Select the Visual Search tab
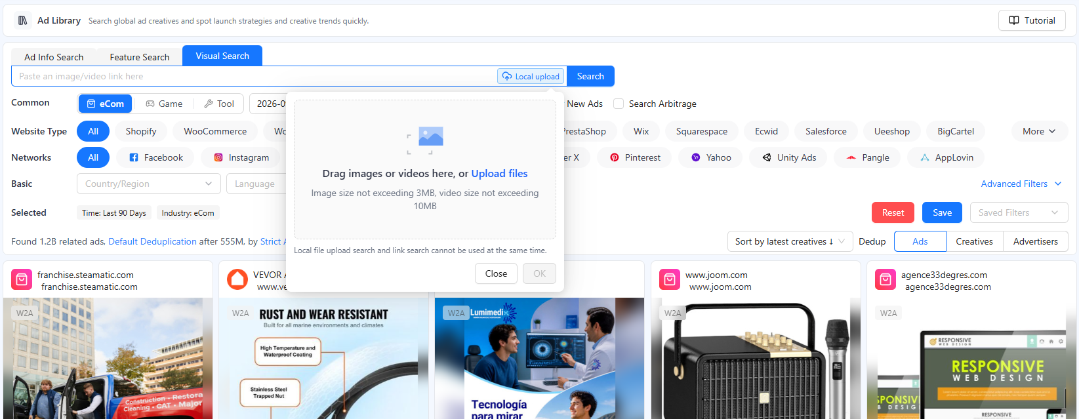Viewport: 1079px width, 419px height. point(222,56)
